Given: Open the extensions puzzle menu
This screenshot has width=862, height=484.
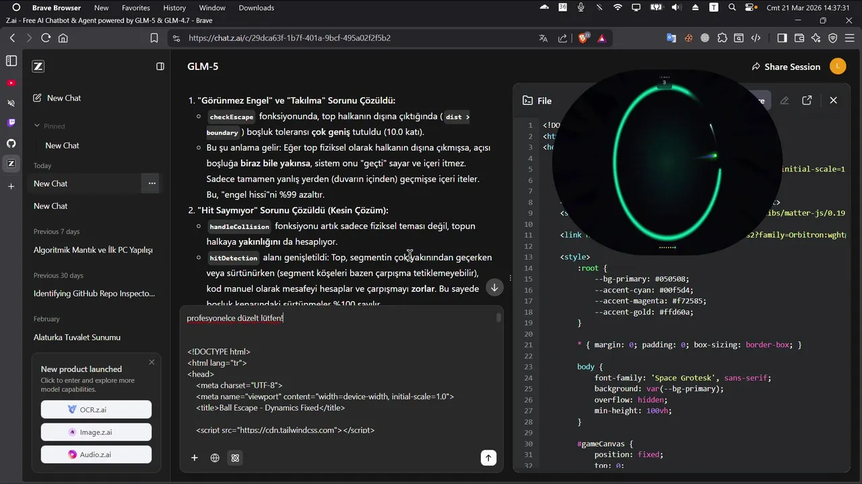Looking at the screenshot, I should click(722, 38).
